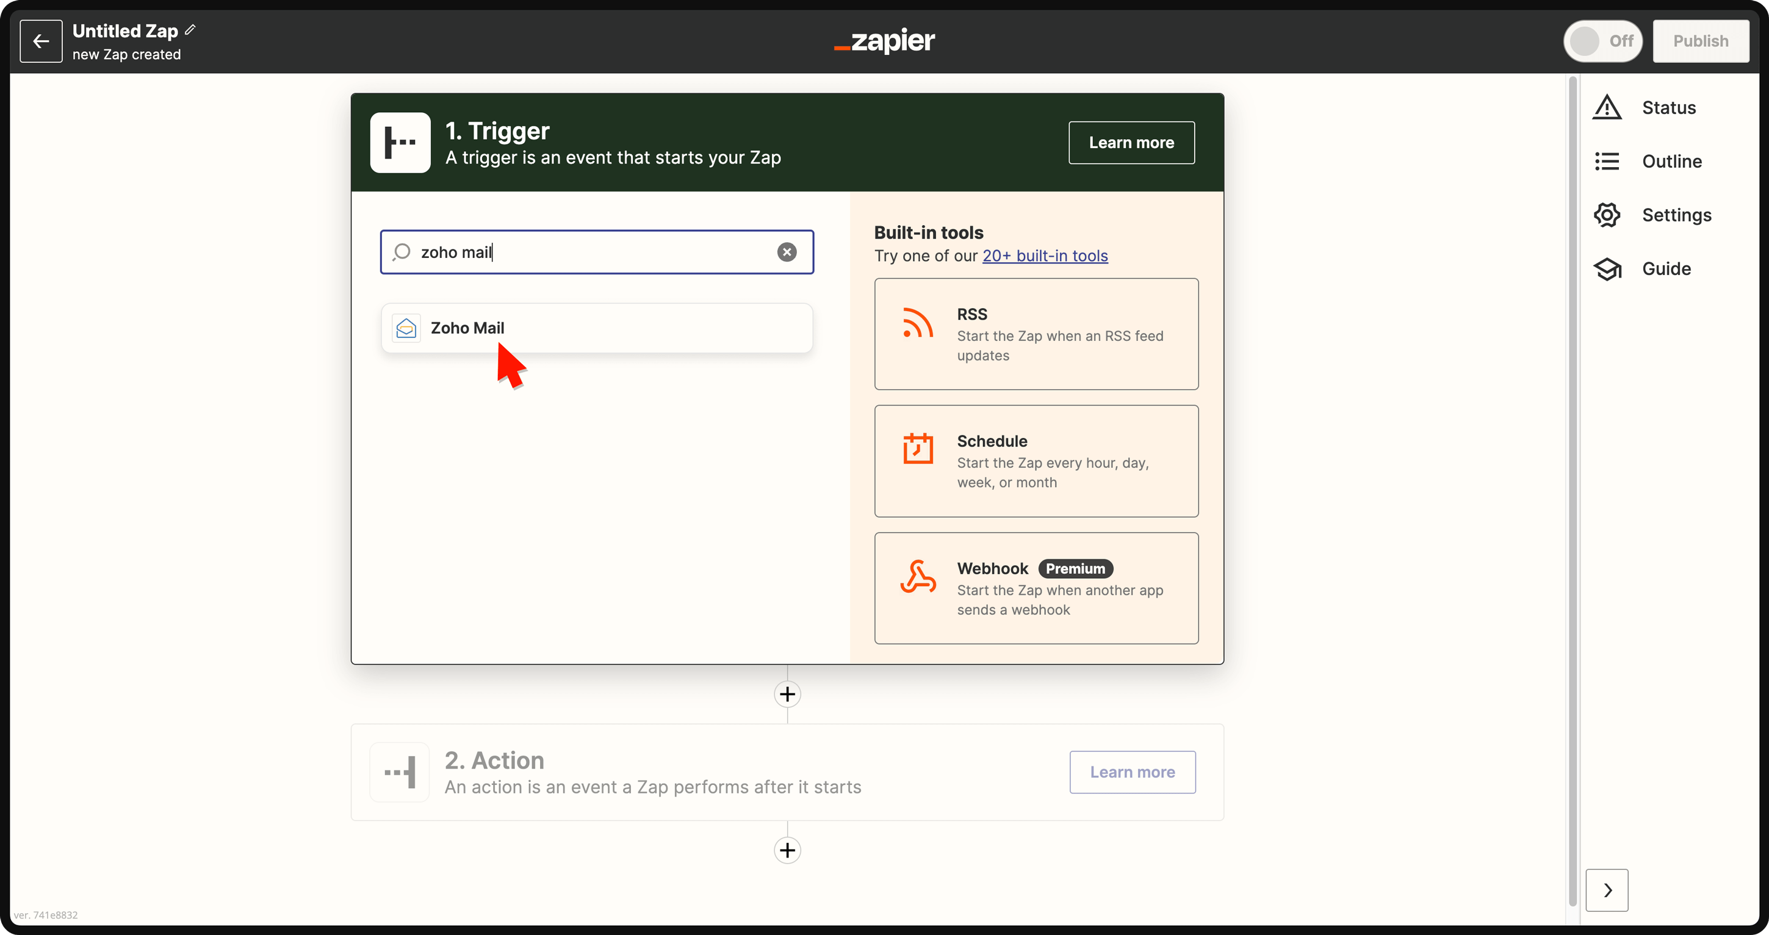Screen dimensions: 1769x935
Task: Click the Trigger step icon
Action: 400,143
